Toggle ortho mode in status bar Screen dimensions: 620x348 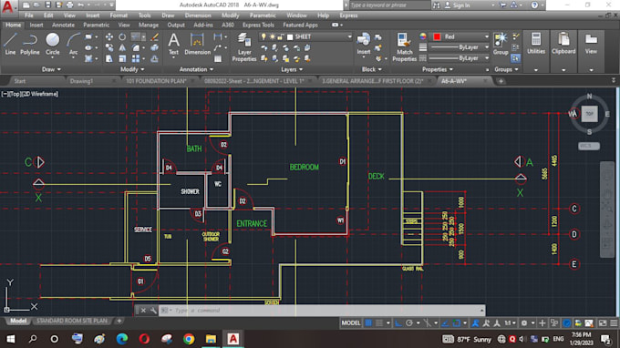pyautogui.click(x=398, y=323)
